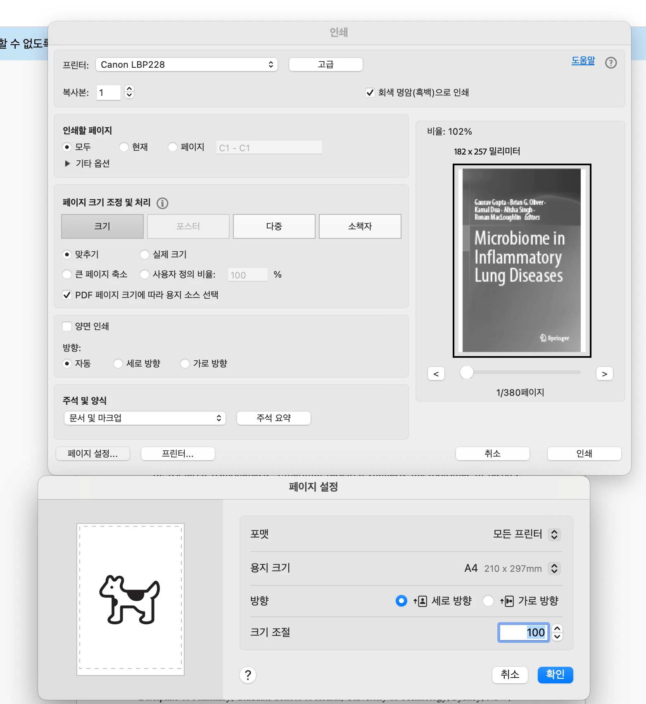Switch to the 포스터 tab

(x=188, y=226)
